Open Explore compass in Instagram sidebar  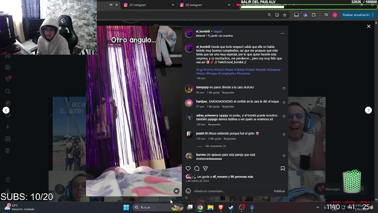click(8, 103)
